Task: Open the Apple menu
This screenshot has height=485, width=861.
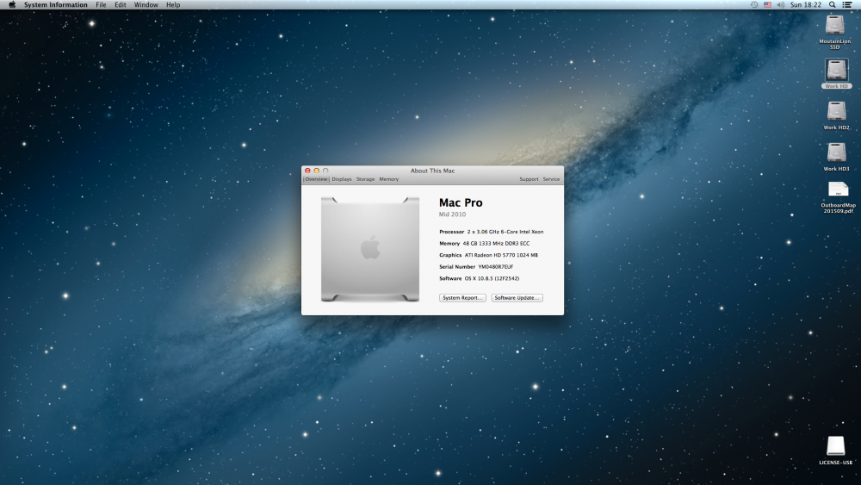Action: [11, 4]
